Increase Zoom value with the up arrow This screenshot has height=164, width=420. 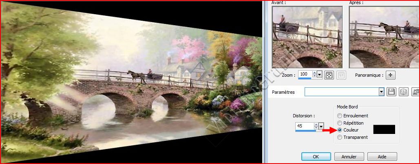pyautogui.click(x=314, y=73)
